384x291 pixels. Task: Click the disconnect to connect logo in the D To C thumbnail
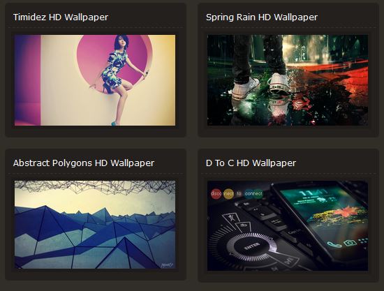point(236,194)
